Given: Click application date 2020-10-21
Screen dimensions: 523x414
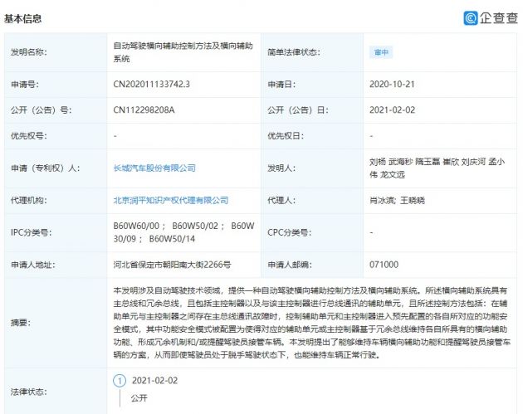Looking at the screenshot, I should click(392, 84).
